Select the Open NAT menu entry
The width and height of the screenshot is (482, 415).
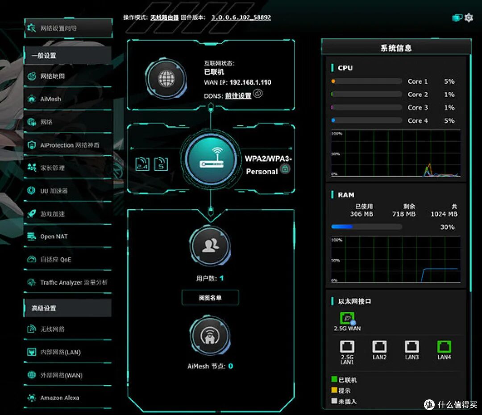pyautogui.click(x=68, y=236)
